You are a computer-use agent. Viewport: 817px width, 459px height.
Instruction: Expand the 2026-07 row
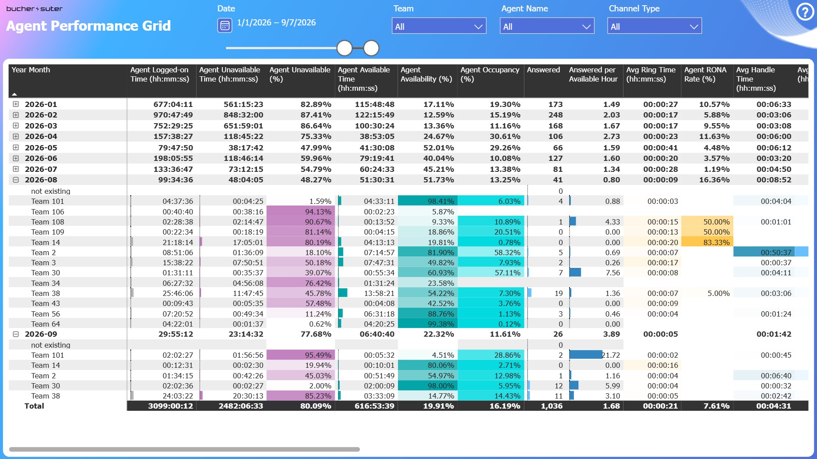pos(16,169)
